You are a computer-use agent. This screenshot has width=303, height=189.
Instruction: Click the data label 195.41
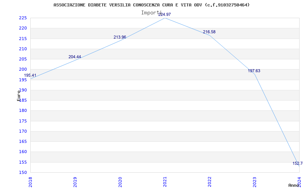point(30,75)
